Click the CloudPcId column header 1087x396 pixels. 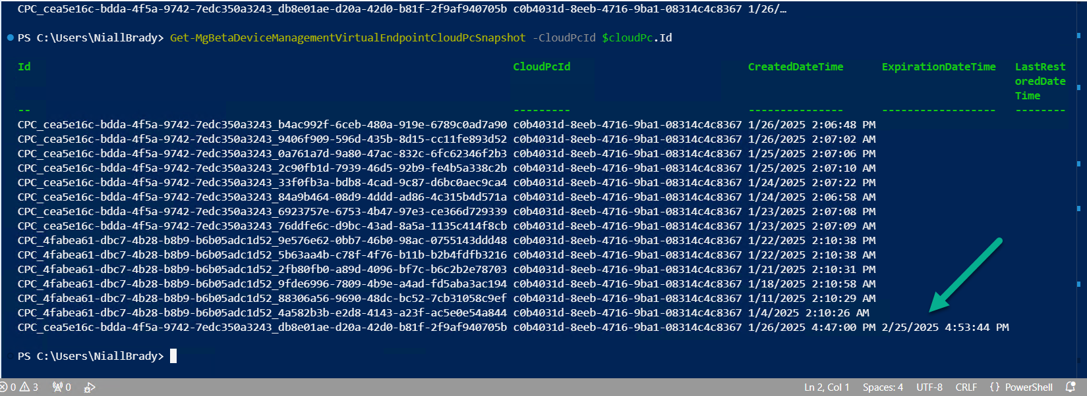(x=542, y=66)
